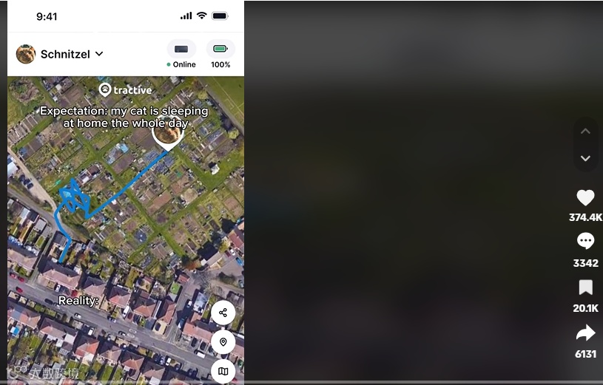603x385 pixels.
Task: Select the cat marker pin on map
Action: pyautogui.click(x=167, y=136)
